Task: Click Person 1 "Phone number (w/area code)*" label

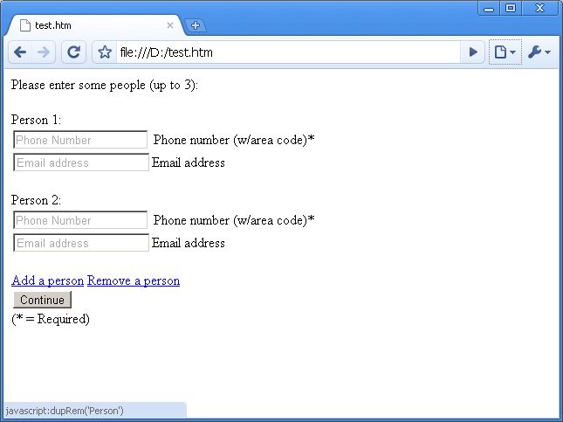Action: [x=234, y=140]
